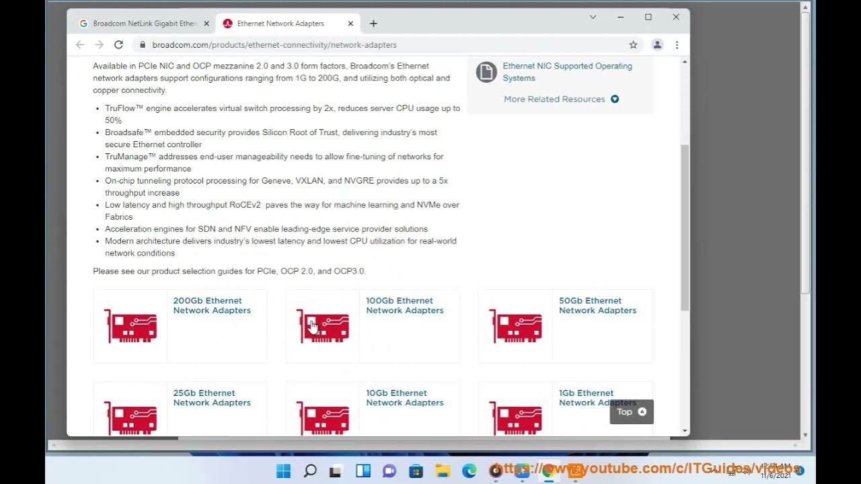The image size is (861, 484).
Task: Click the browser forward arrow
Action: (99, 44)
